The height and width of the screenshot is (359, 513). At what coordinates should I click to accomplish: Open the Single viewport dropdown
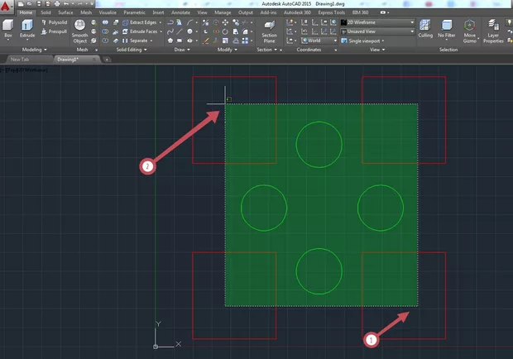coord(363,41)
